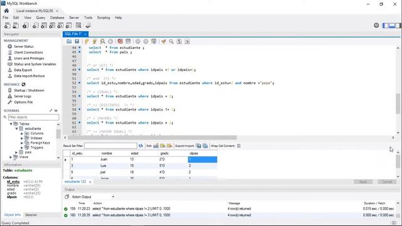Beautify the SQL with the broom icon
Image resolution: width=402 pixels, height=226 pixels.
(x=163, y=41)
